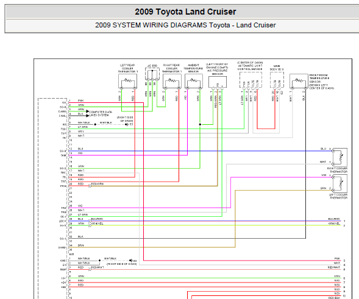Screen dimensions: 359x299
Task: Click the "AMBIENT TEMPERATURE SENSOR" label
Action: tap(193, 68)
